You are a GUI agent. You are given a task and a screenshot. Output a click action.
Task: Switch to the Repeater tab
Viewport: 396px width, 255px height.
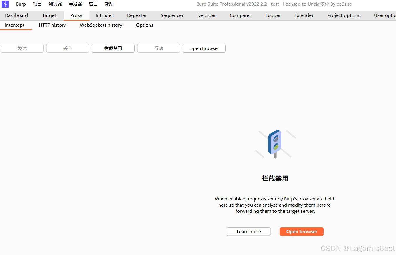(137, 15)
